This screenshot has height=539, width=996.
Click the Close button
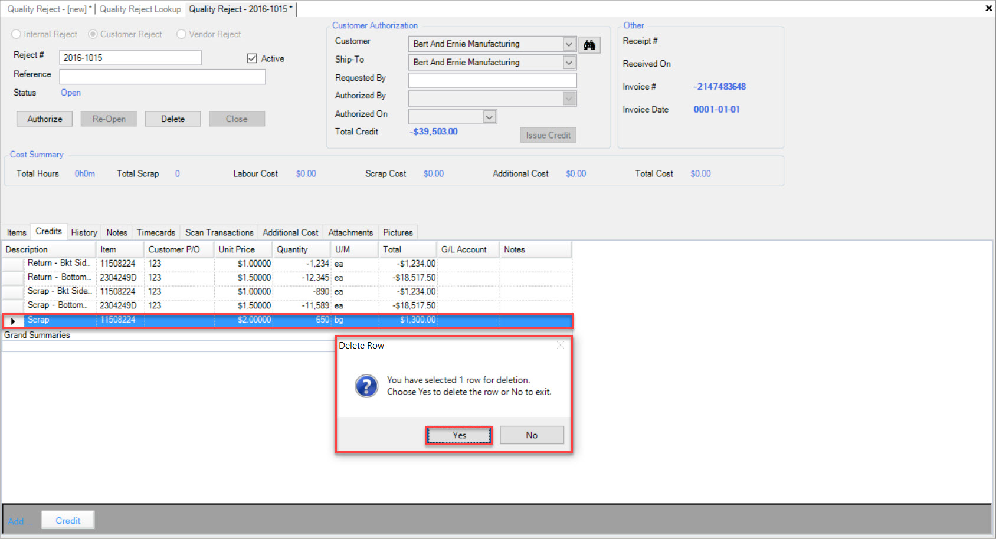237,119
